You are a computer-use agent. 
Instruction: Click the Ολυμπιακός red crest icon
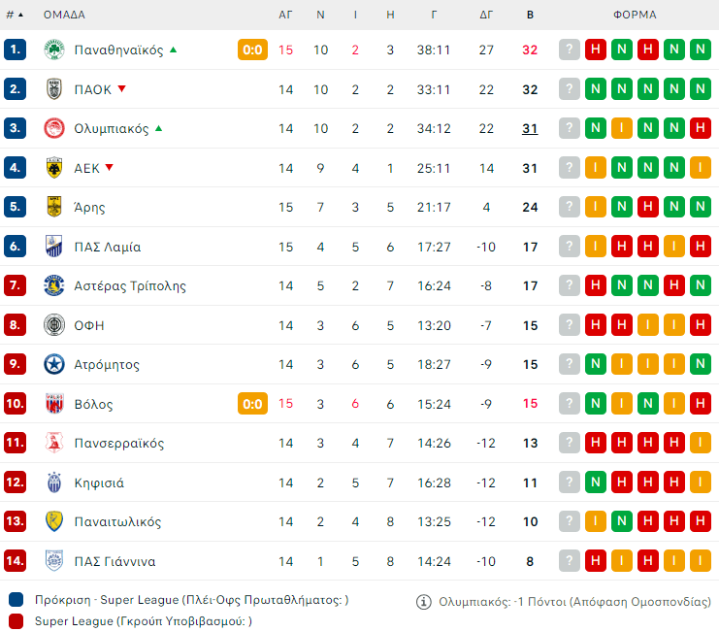point(54,128)
